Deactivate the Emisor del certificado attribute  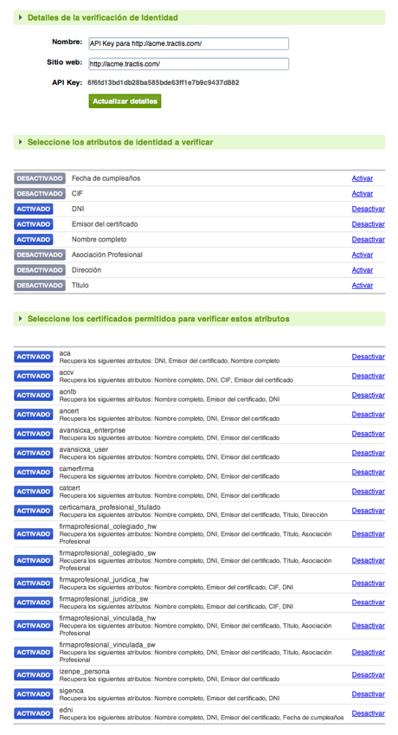368,224
